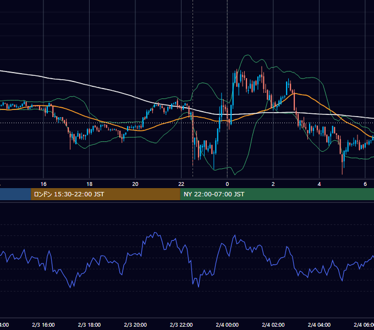Click the 2/4 04:00 time label
Viewport: 374px width, 330px height.
[x=319, y=324]
